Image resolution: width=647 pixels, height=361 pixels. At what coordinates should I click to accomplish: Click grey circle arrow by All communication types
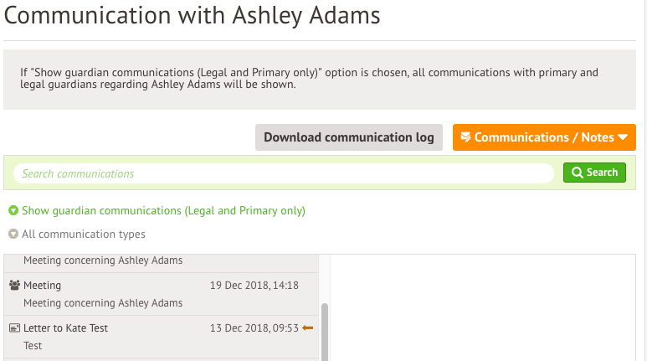(13, 235)
